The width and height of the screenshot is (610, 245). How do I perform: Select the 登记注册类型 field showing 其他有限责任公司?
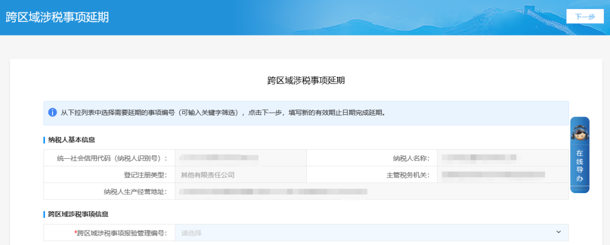click(x=240, y=175)
